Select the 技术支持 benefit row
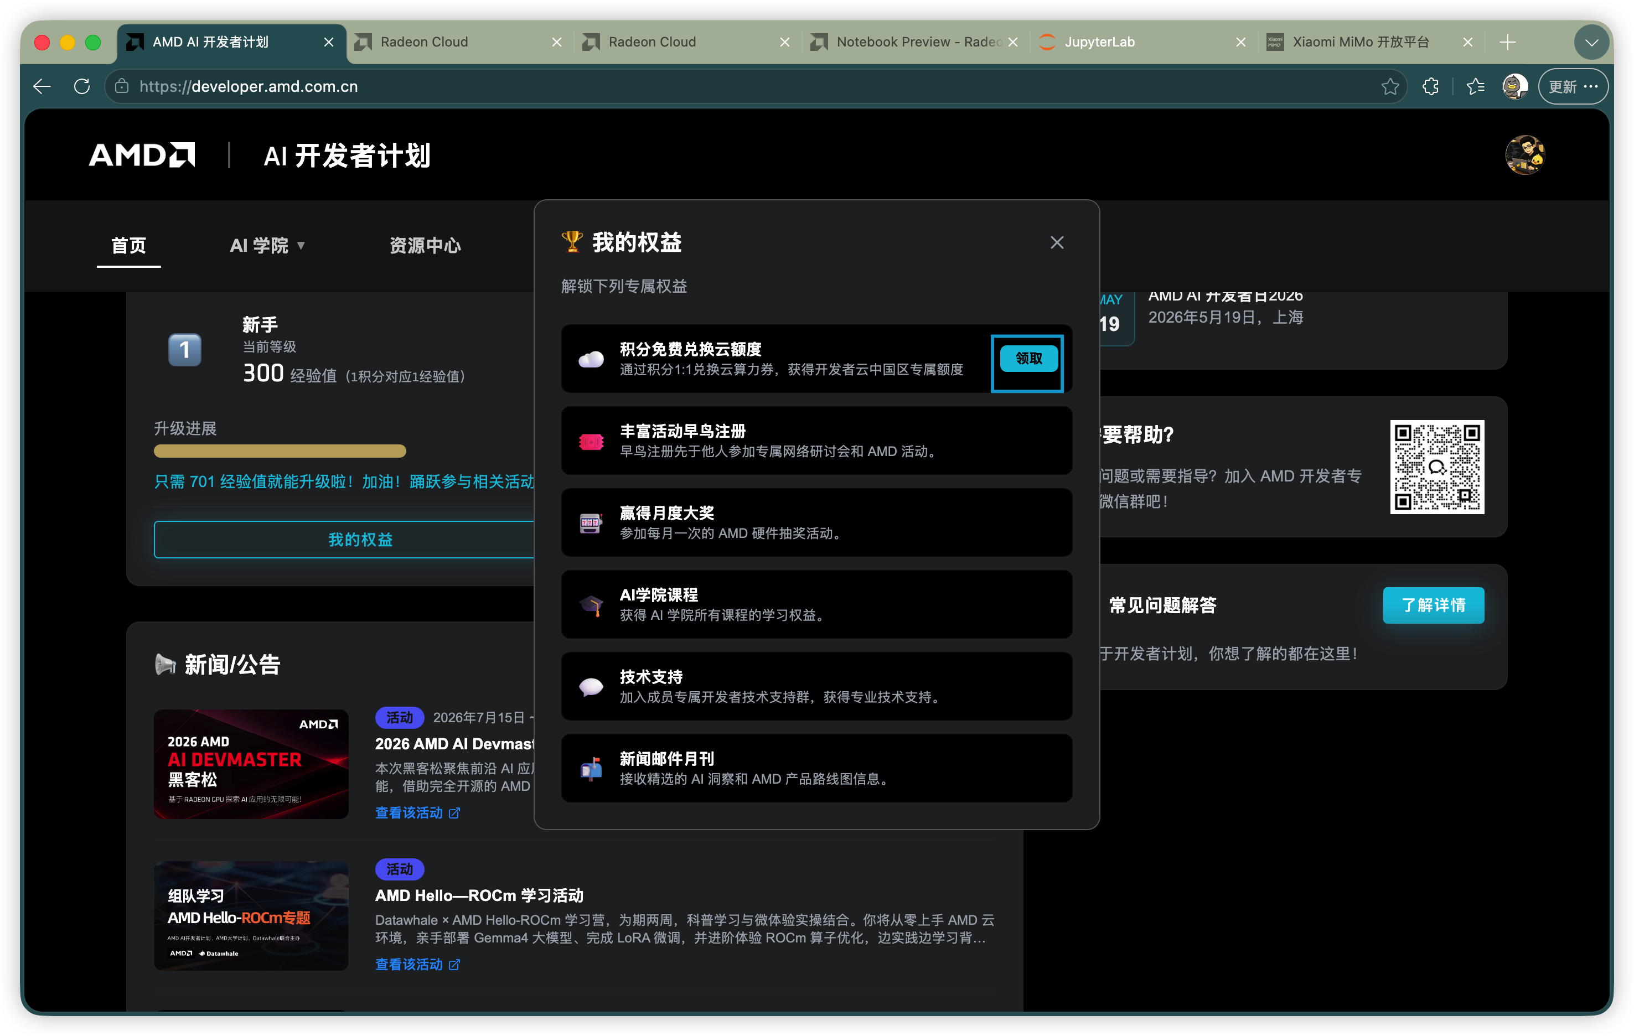 (x=816, y=686)
